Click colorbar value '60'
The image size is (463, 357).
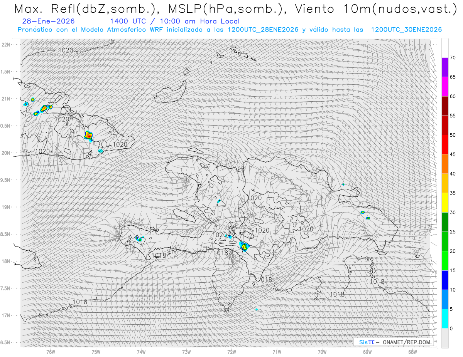(453, 96)
